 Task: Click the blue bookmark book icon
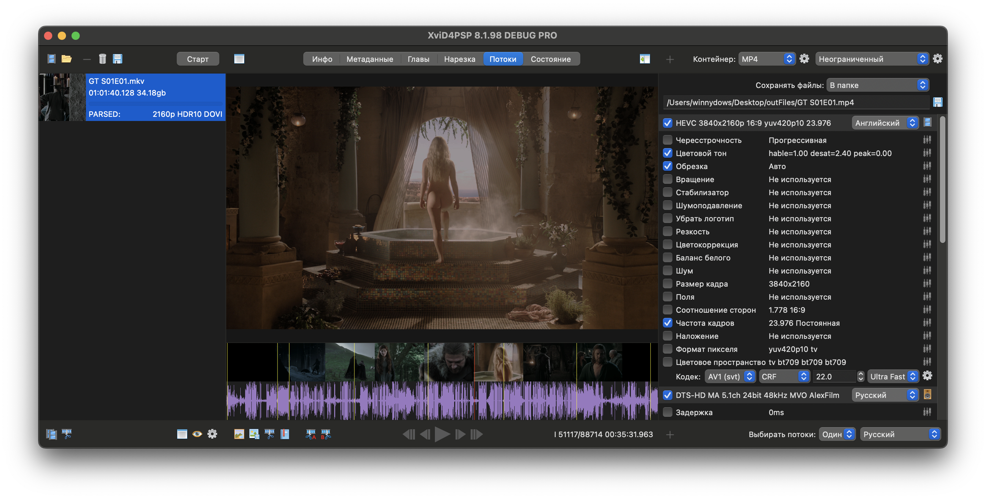click(x=285, y=434)
